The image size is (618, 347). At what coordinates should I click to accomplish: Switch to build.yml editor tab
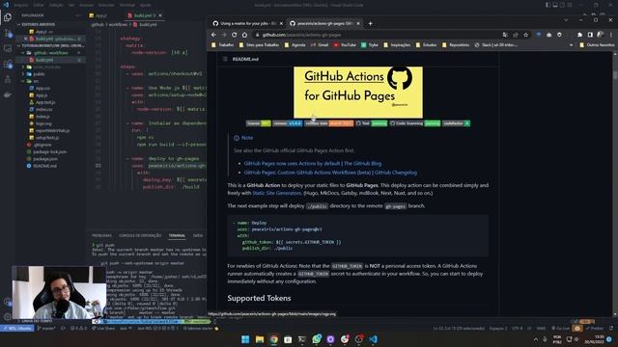[x=142, y=15]
